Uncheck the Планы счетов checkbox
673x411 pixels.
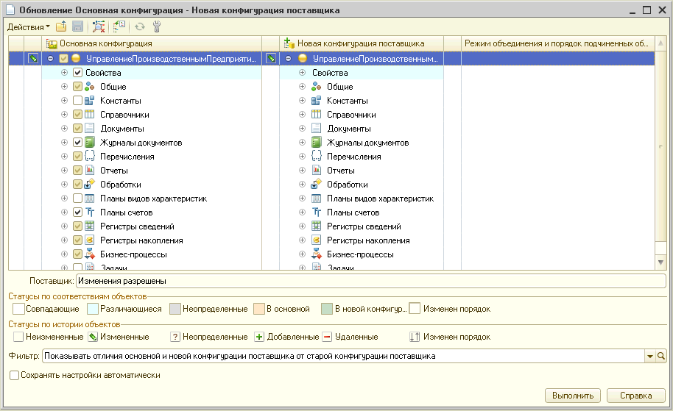[77, 212]
